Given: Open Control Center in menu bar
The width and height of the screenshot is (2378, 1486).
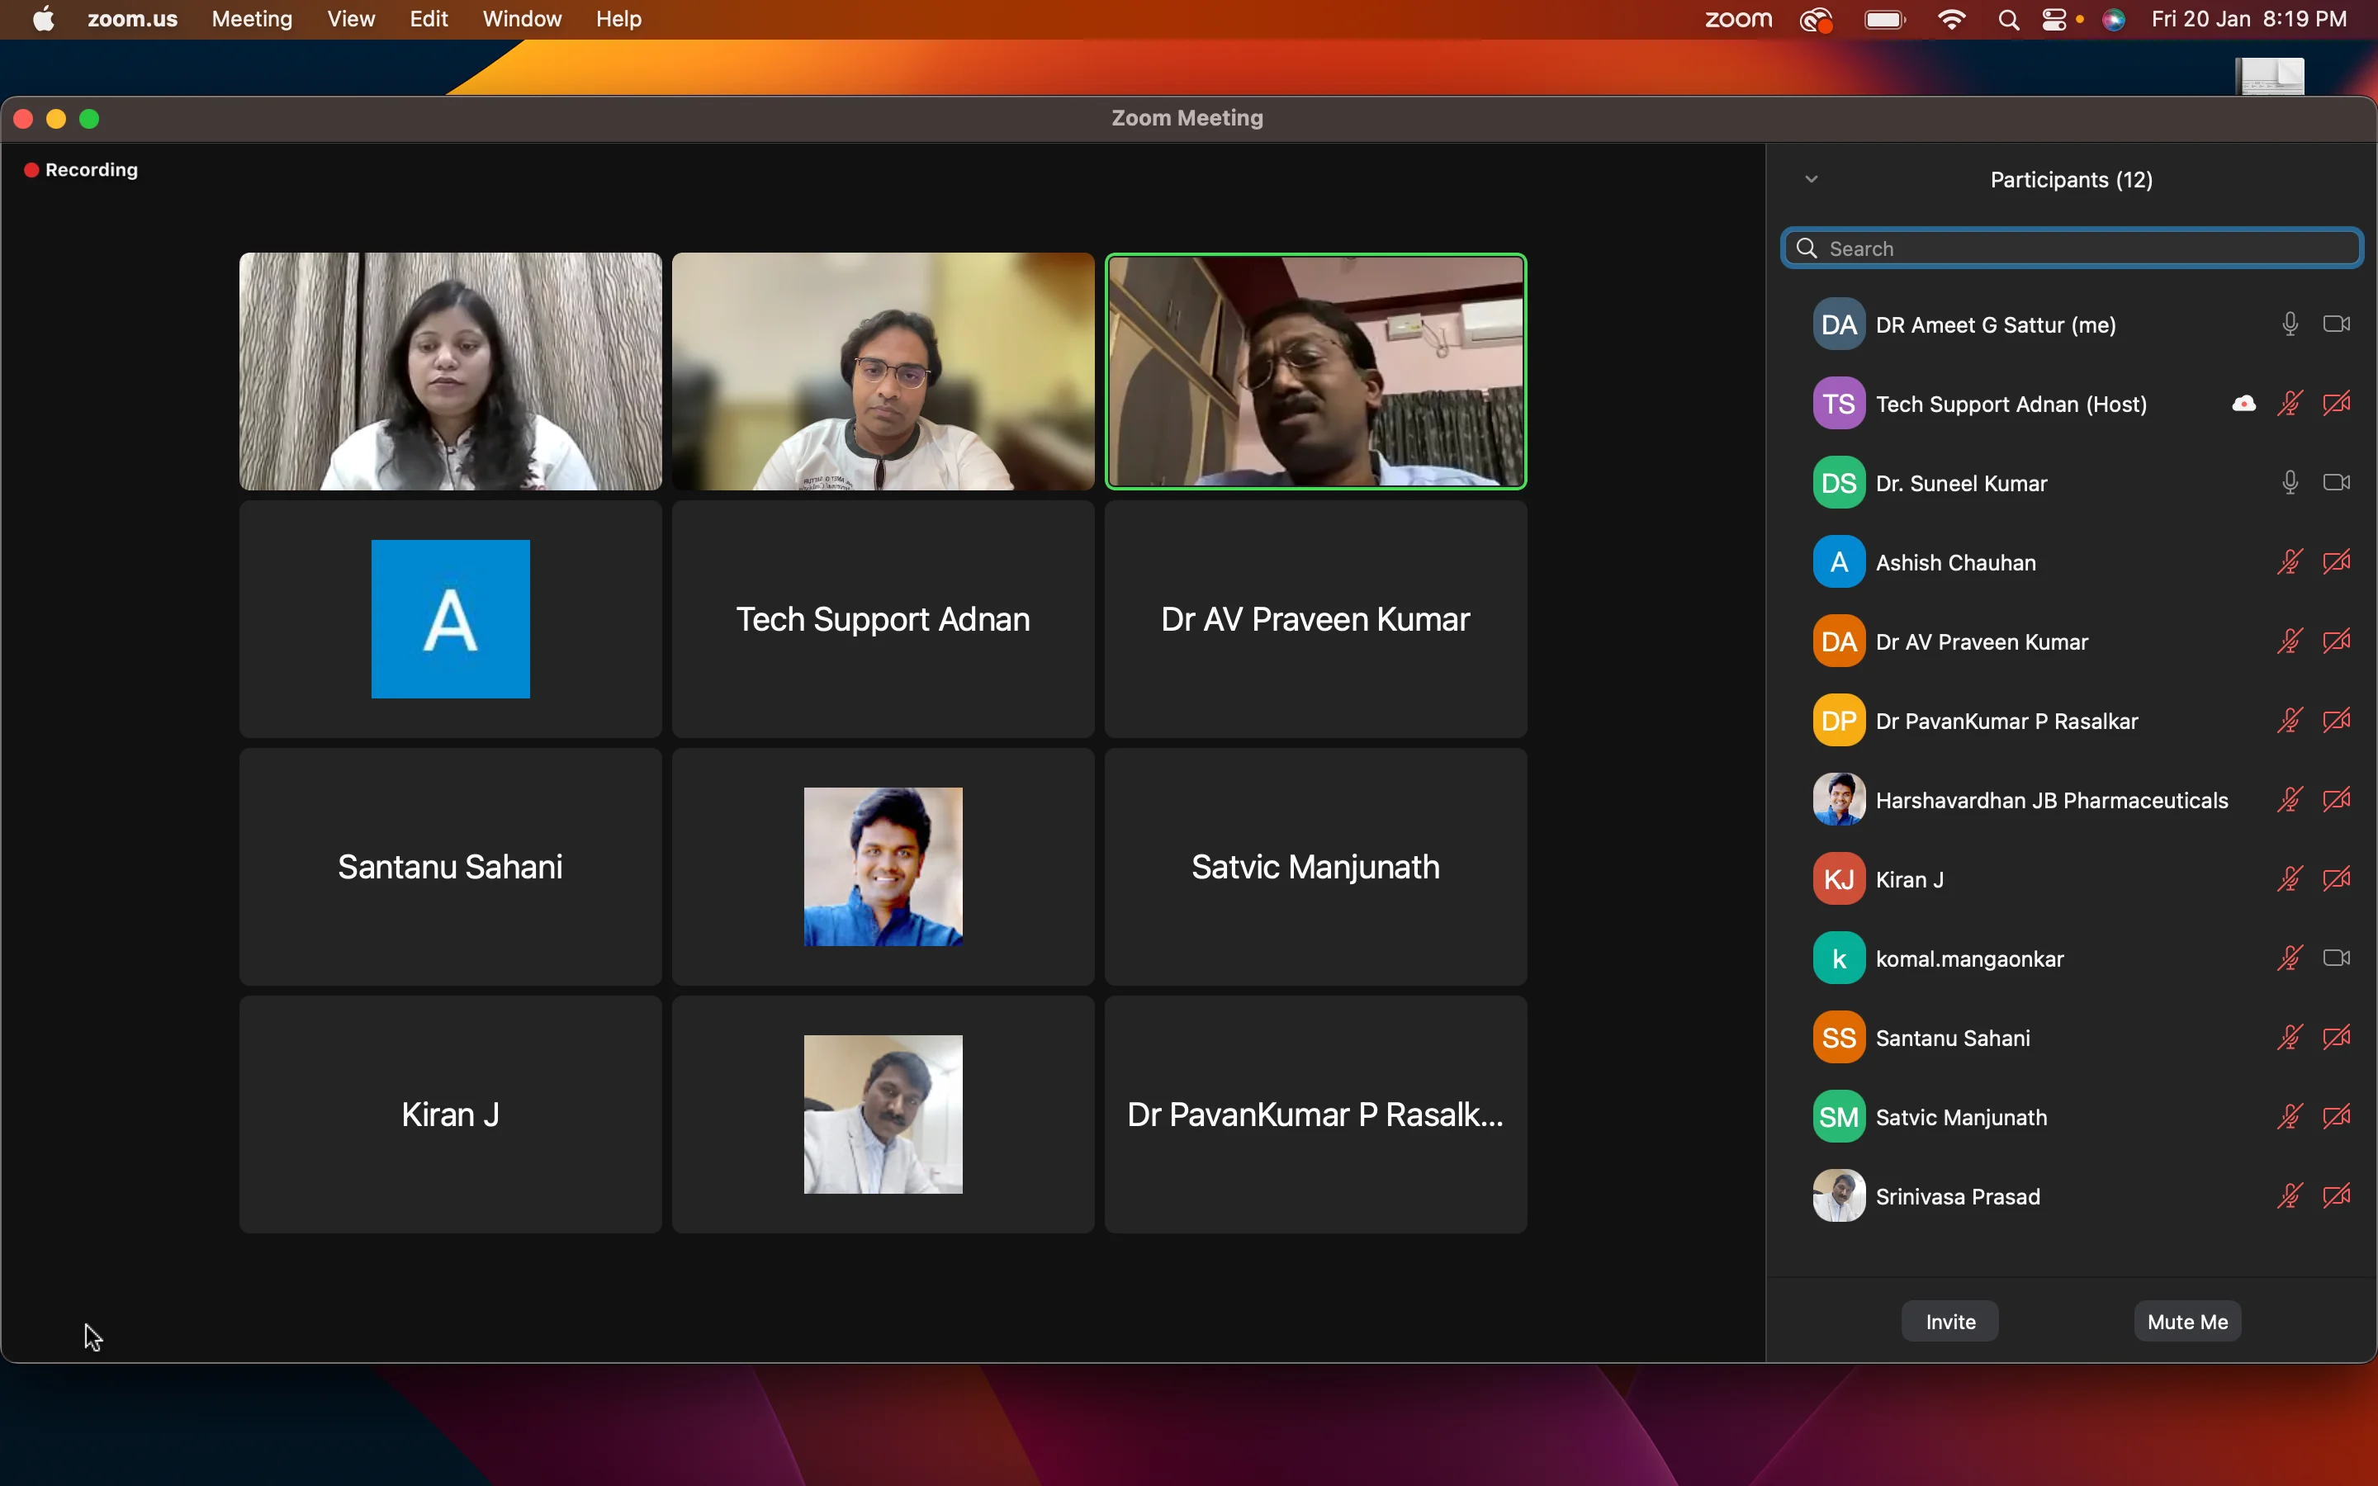Looking at the screenshot, I should click(x=2054, y=20).
